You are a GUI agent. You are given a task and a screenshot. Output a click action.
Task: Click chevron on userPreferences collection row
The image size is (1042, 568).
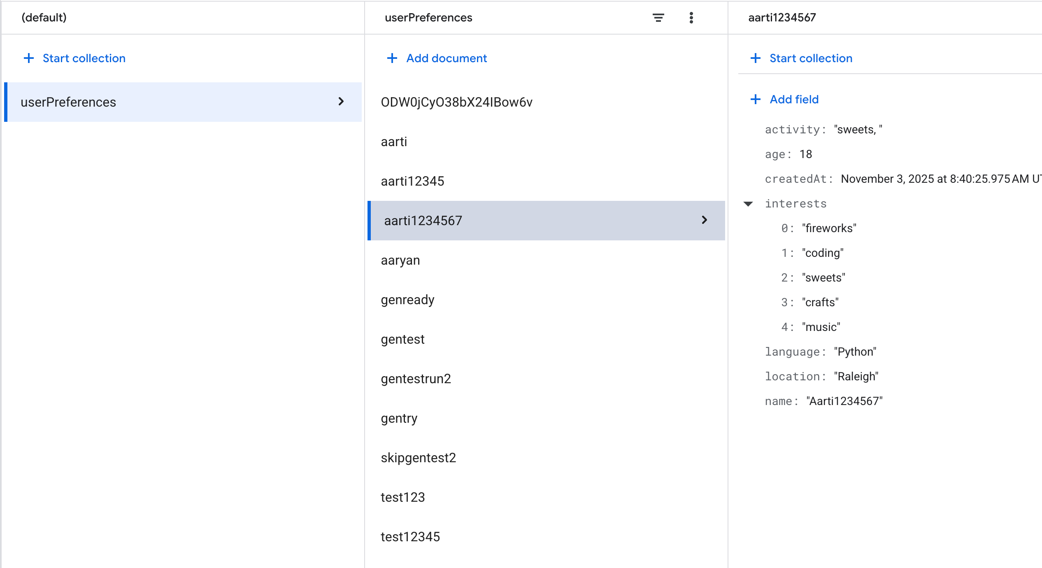(x=341, y=102)
